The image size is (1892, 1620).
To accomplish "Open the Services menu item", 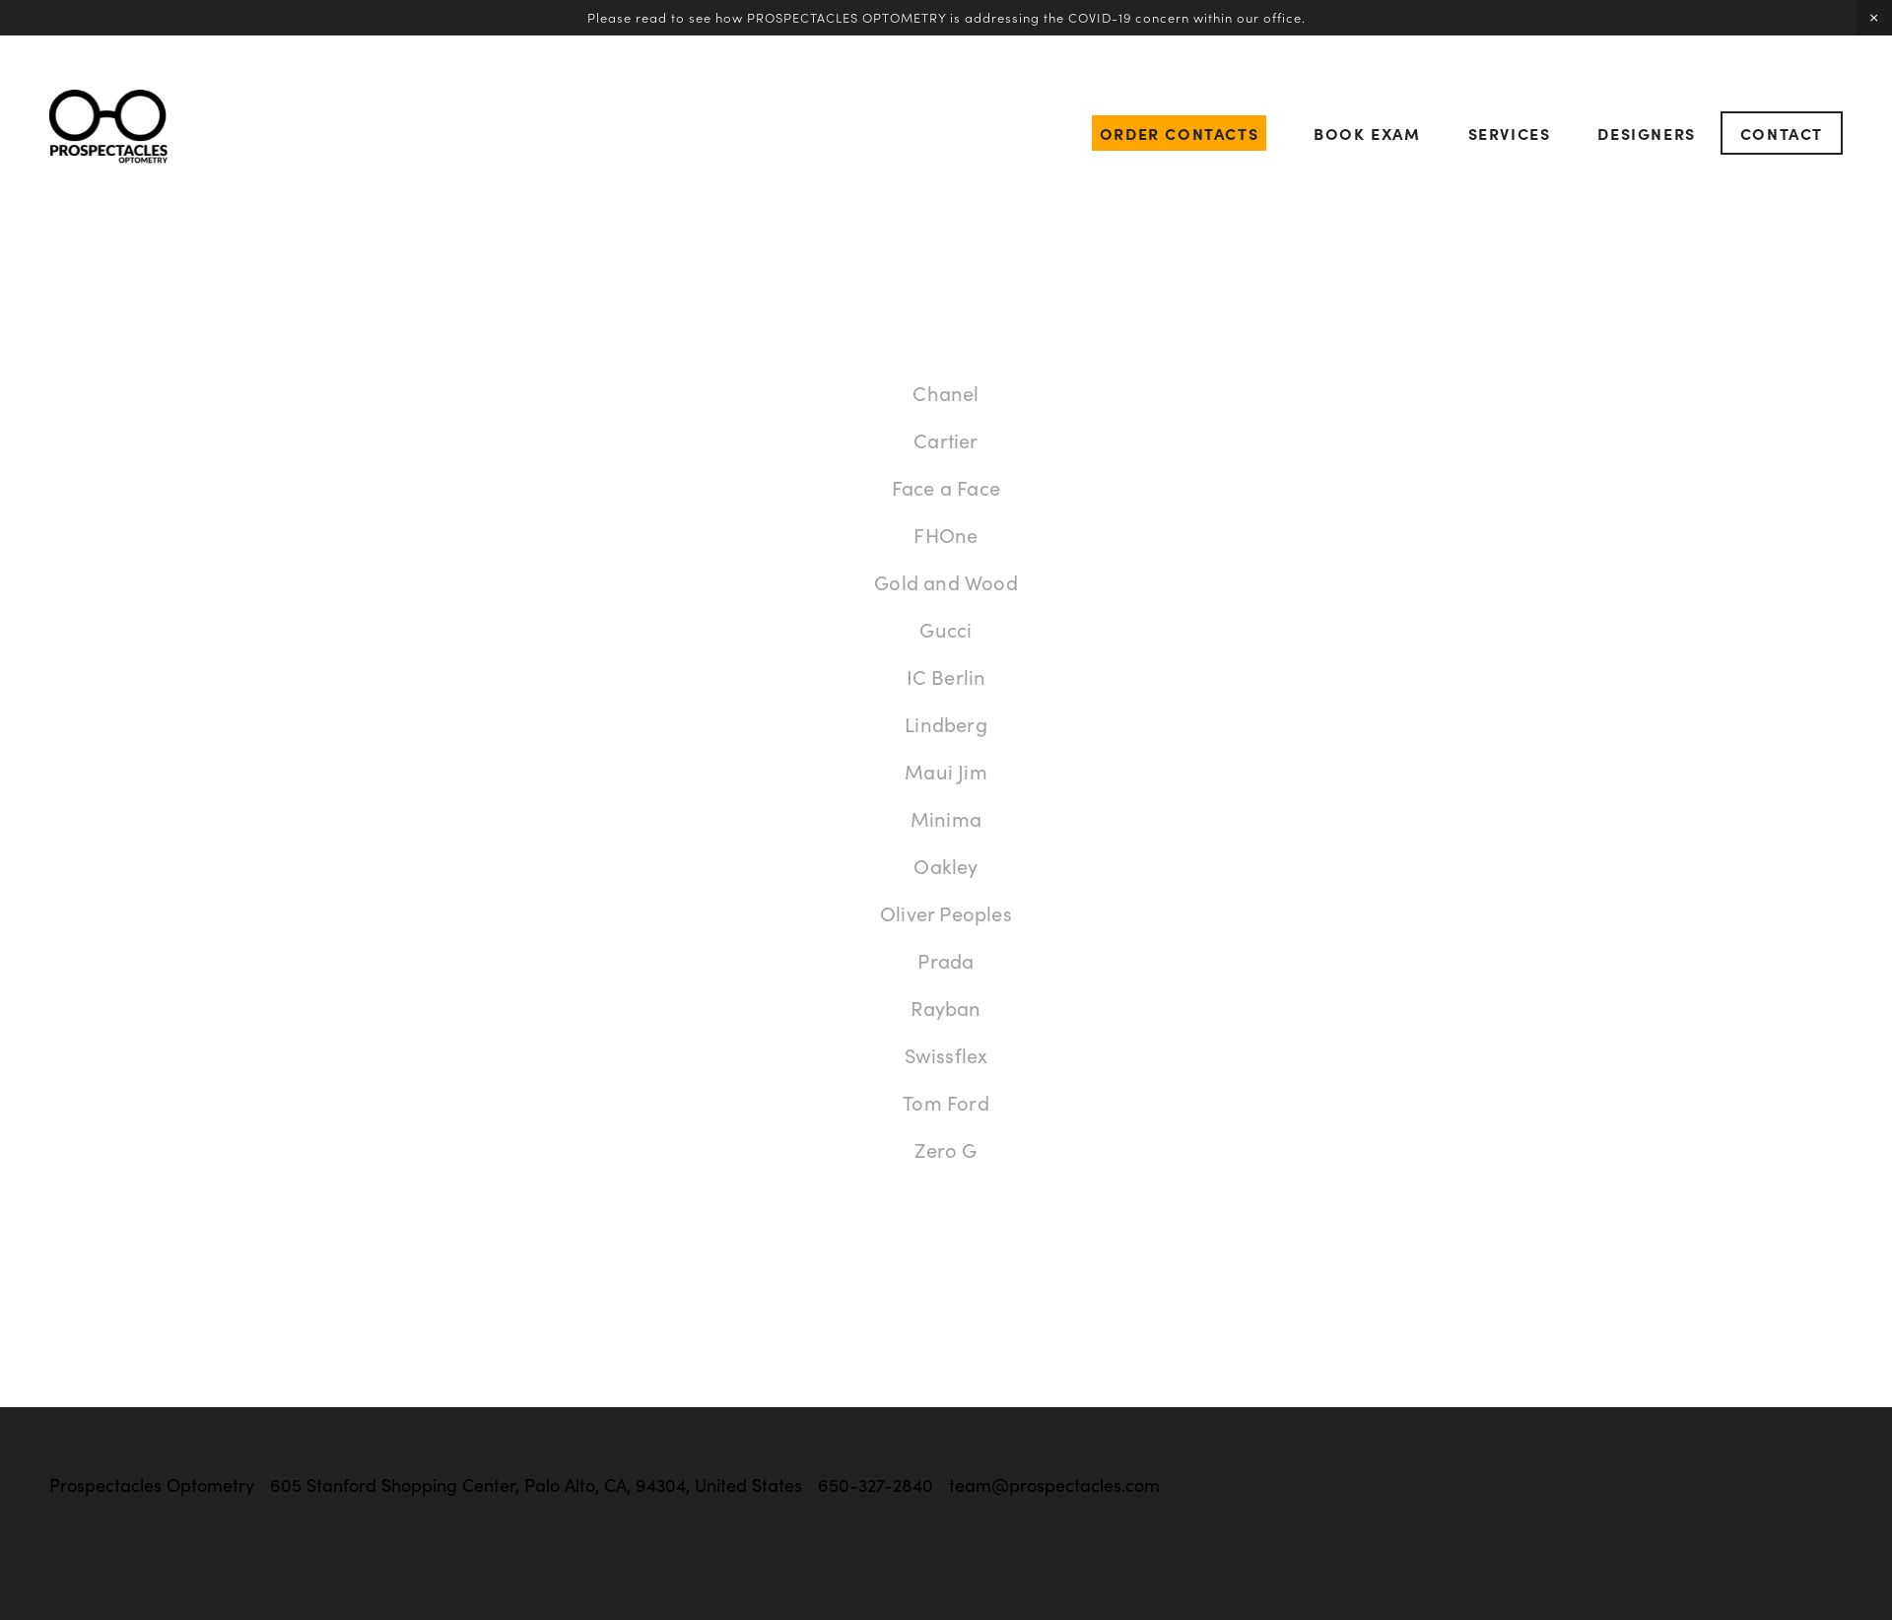I will (1509, 134).
